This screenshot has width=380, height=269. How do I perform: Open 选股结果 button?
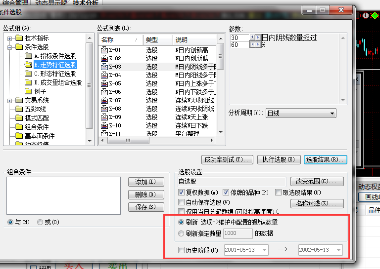326,160
